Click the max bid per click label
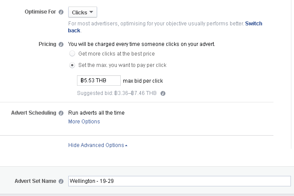 [143, 81]
